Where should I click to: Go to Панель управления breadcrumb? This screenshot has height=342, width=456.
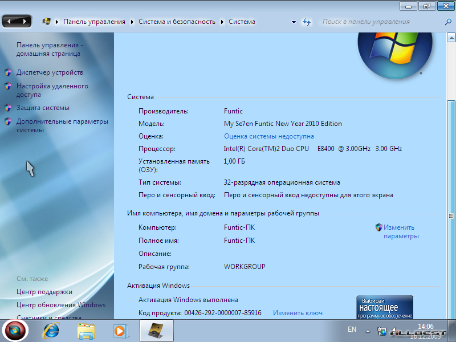94,22
